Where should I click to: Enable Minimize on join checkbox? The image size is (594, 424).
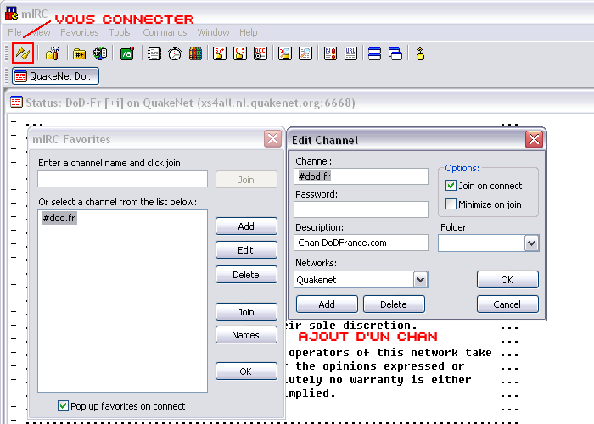(451, 204)
